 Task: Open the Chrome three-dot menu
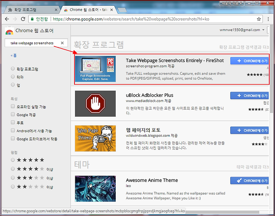pyautogui.click(x=268, y=19)
